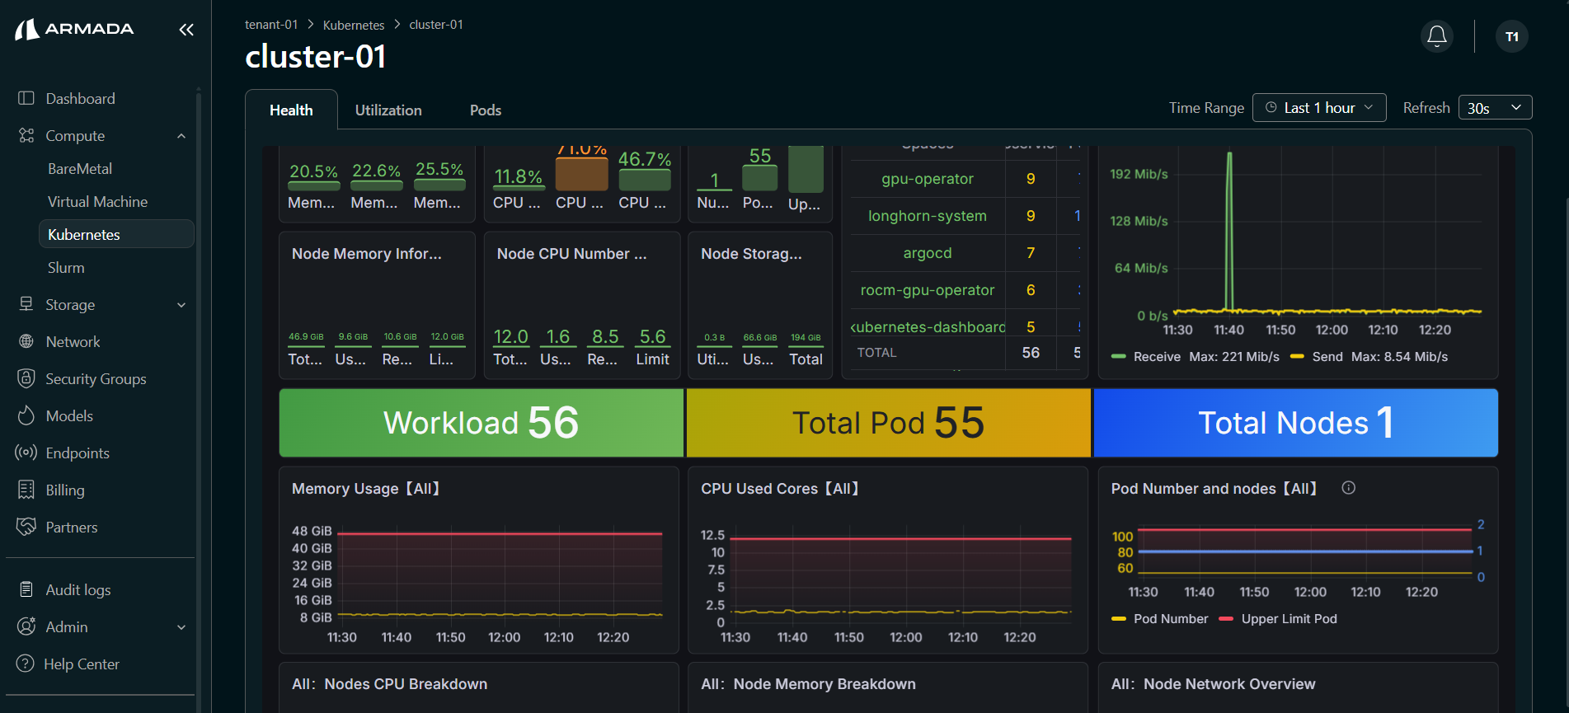1569x713 pixels.
Task: Open the Endpoints page
Action: point(78,453)
